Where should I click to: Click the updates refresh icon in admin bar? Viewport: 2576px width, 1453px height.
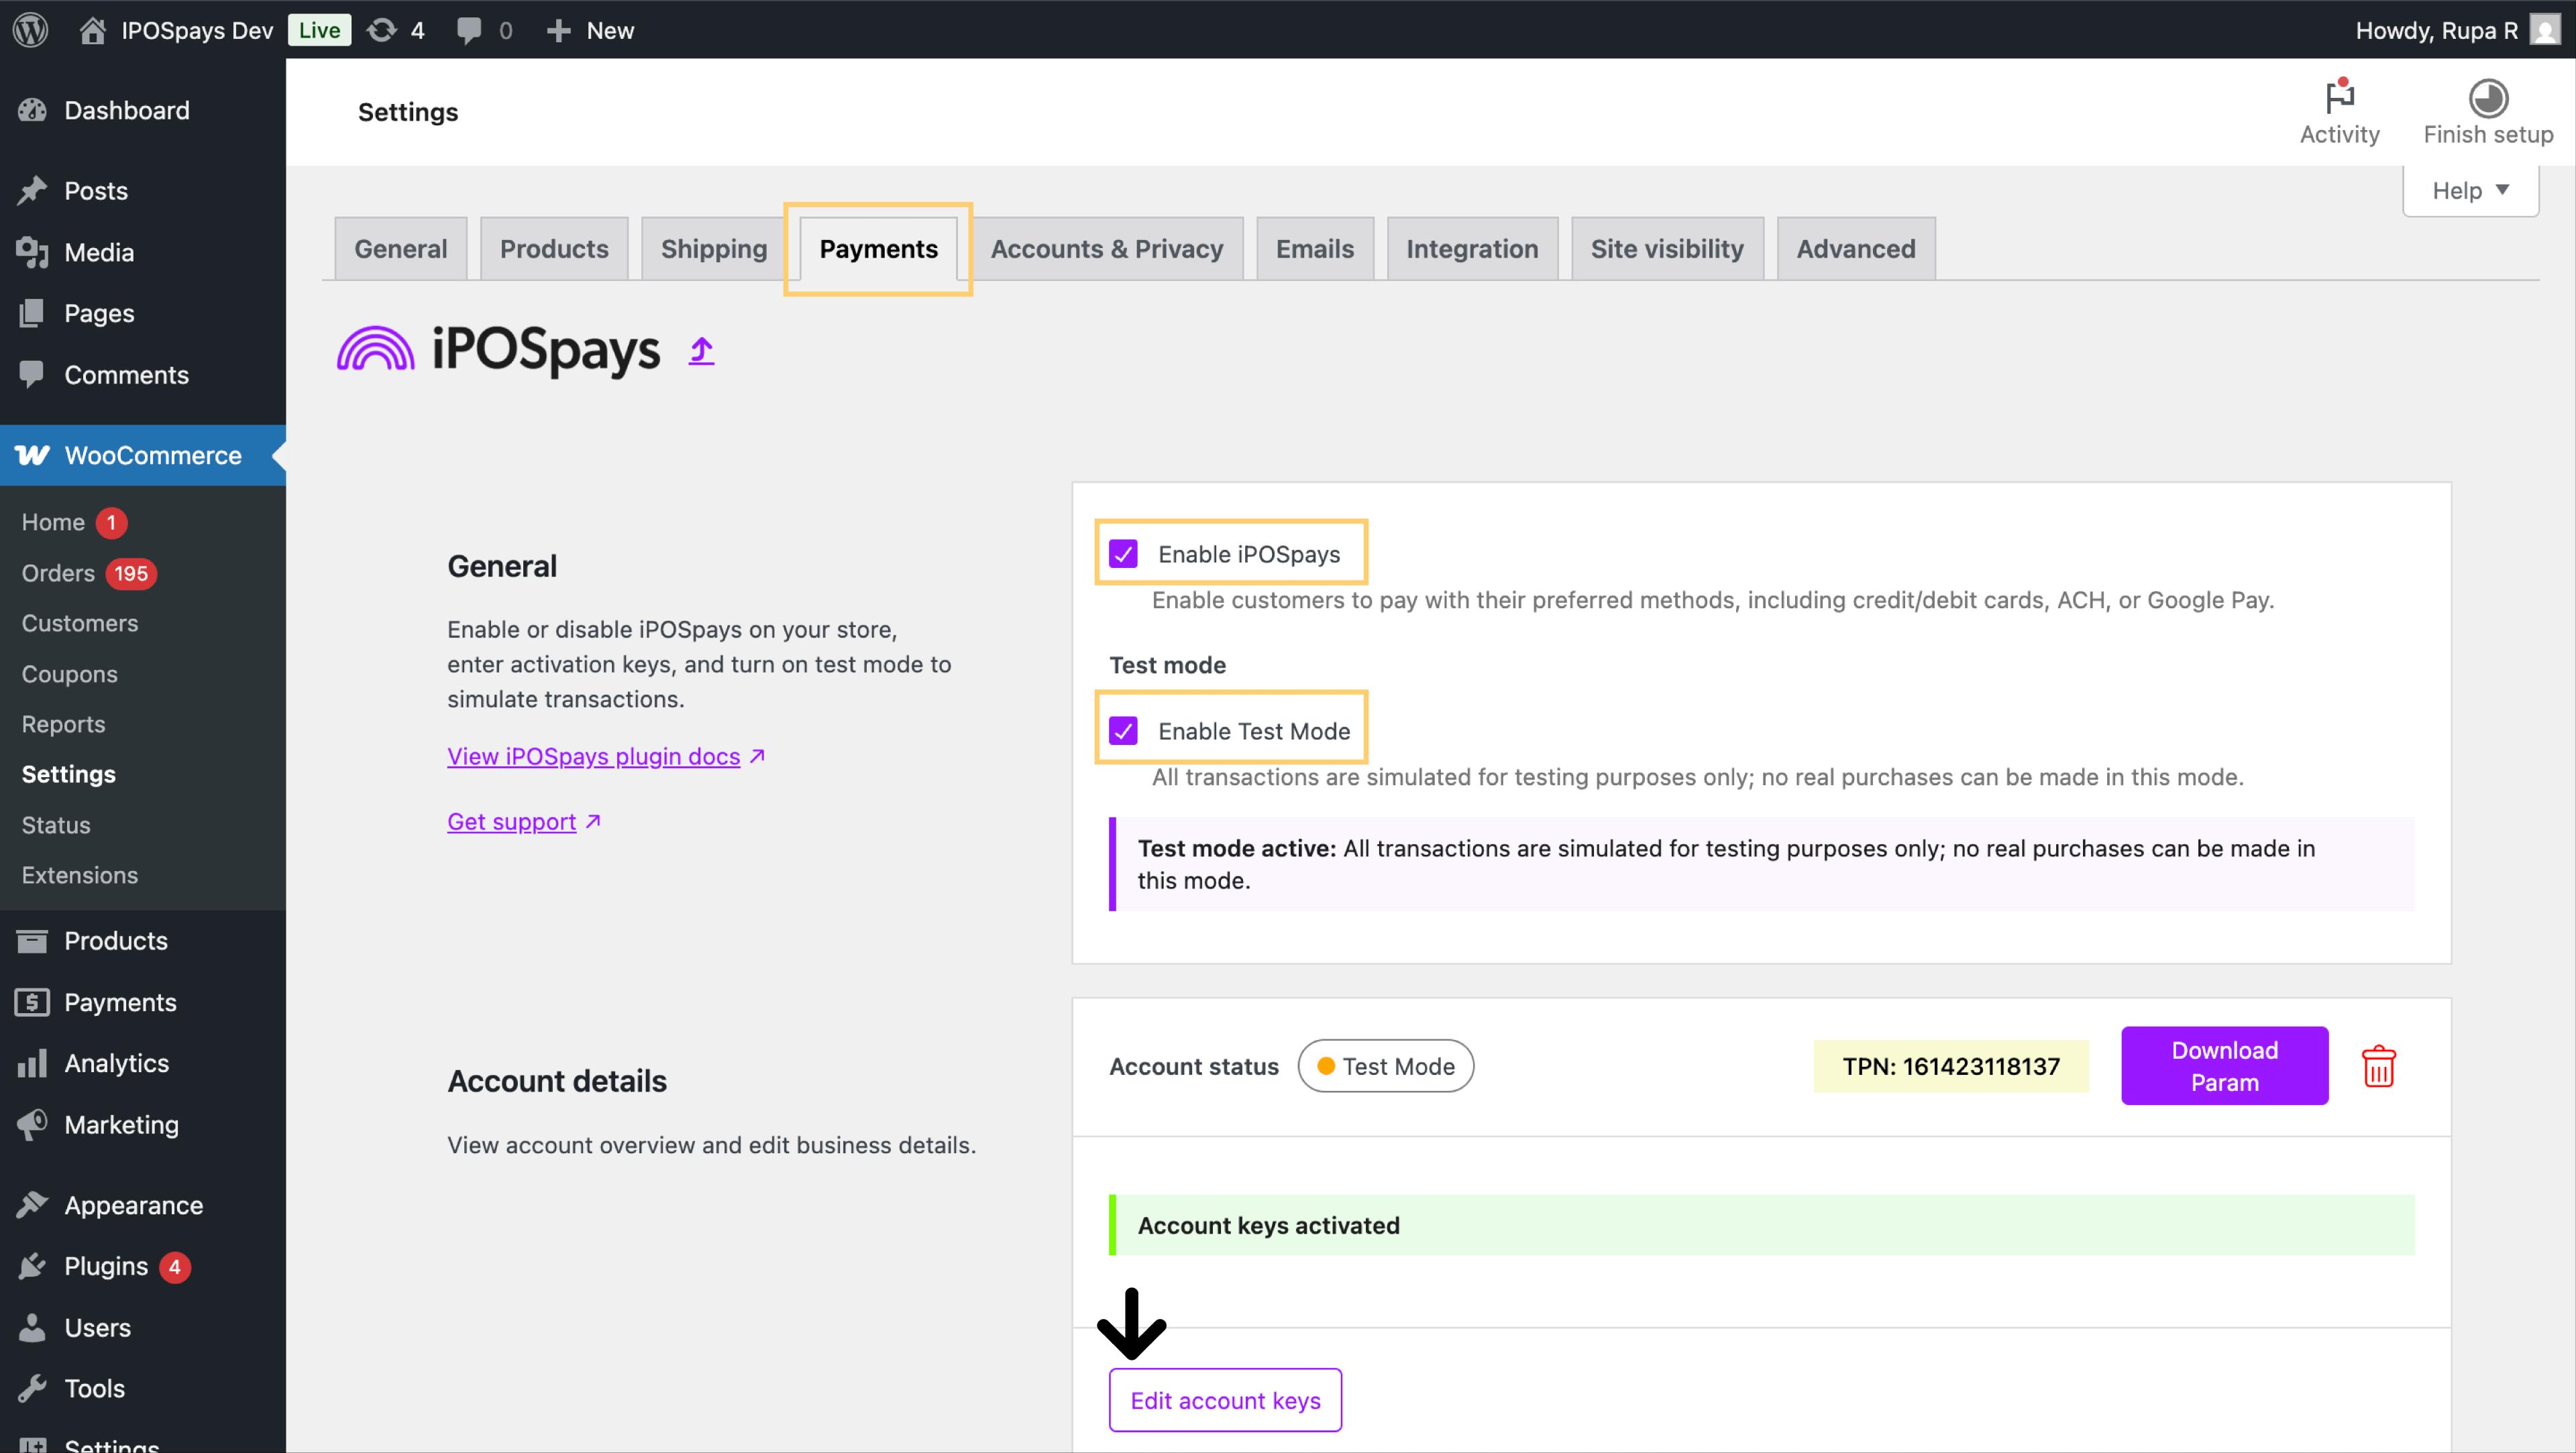click(x=382, y=30)
